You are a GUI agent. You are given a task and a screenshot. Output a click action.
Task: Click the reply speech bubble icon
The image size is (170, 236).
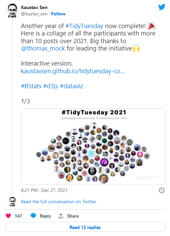(x=33, y=216)
